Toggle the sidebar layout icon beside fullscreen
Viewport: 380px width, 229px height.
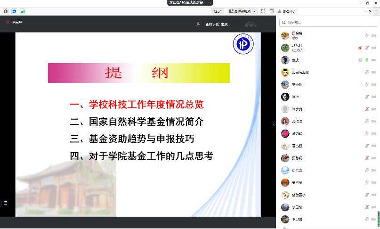tap(271, 11)
